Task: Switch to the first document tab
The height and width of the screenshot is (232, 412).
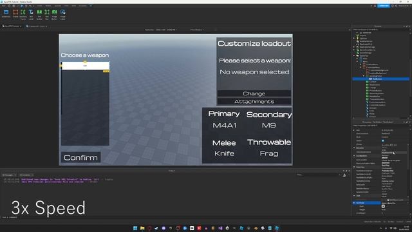Action: point(12,26)
